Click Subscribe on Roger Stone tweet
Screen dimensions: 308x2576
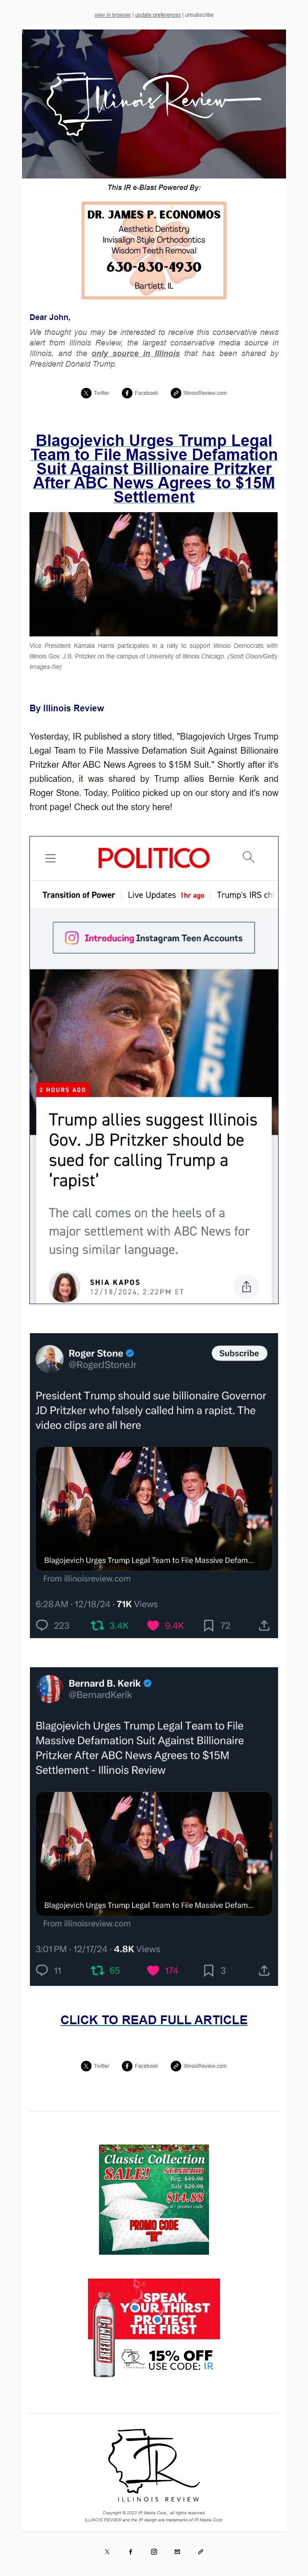239,1353
